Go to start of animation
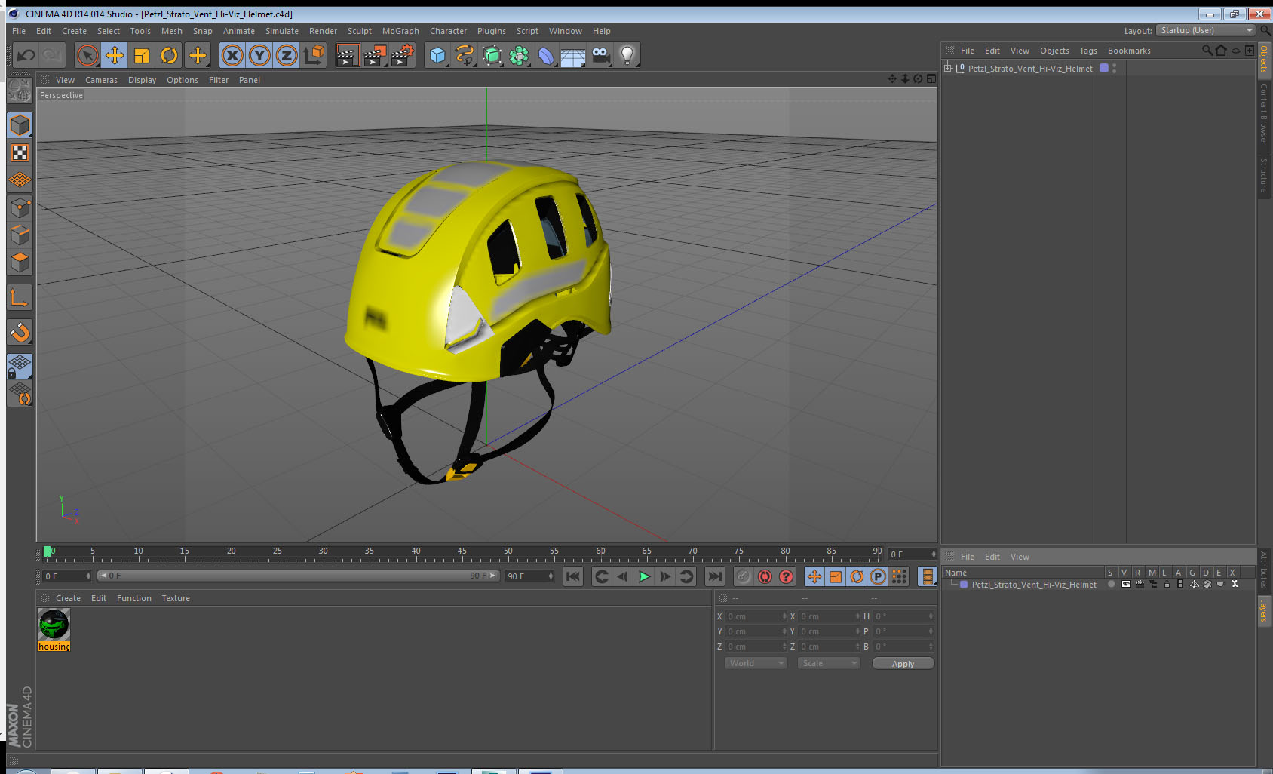 coord(573,576)
